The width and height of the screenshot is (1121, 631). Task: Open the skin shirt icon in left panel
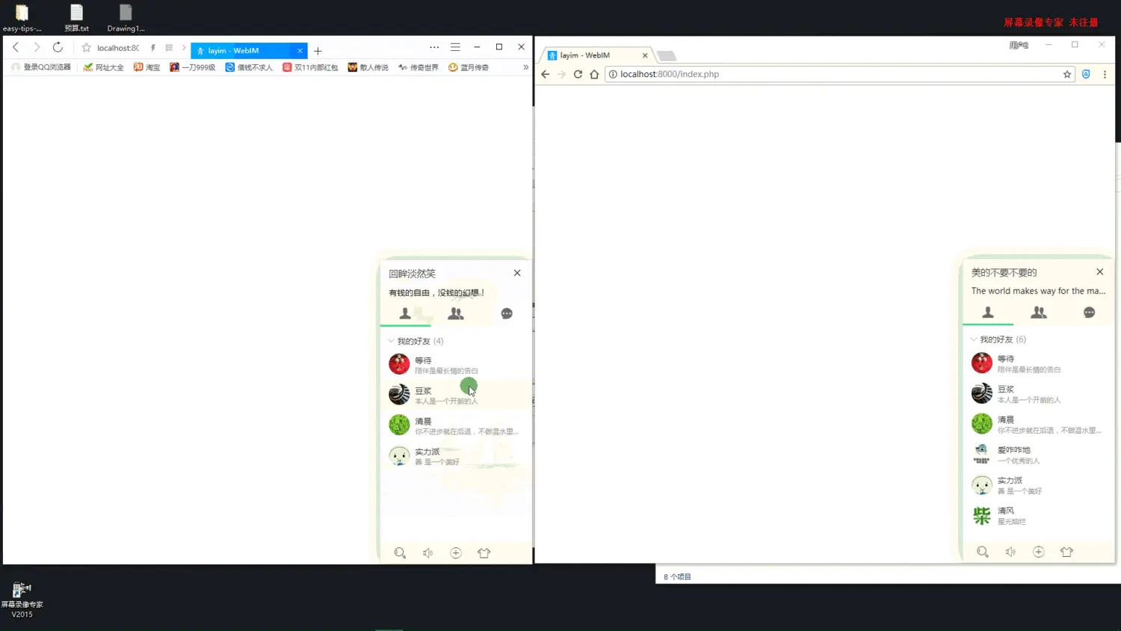click(484, 553)
